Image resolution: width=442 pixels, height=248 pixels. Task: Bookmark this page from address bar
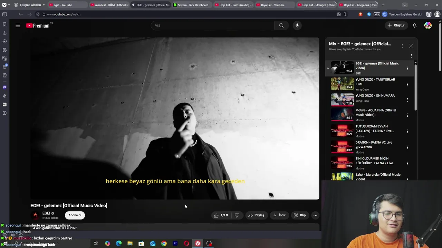click(x=345, y=14)
